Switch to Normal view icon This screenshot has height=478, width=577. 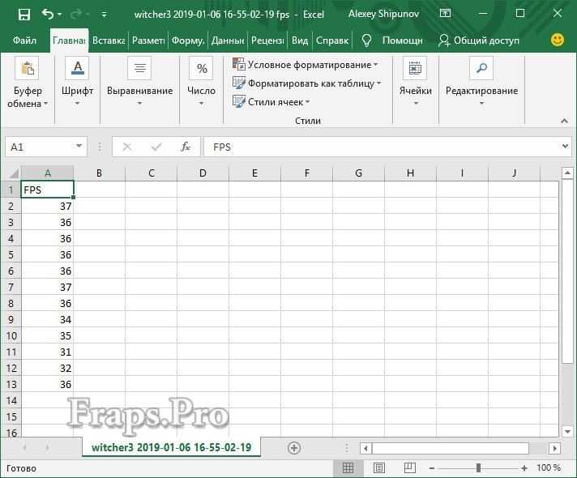click(x=348, y=467)
